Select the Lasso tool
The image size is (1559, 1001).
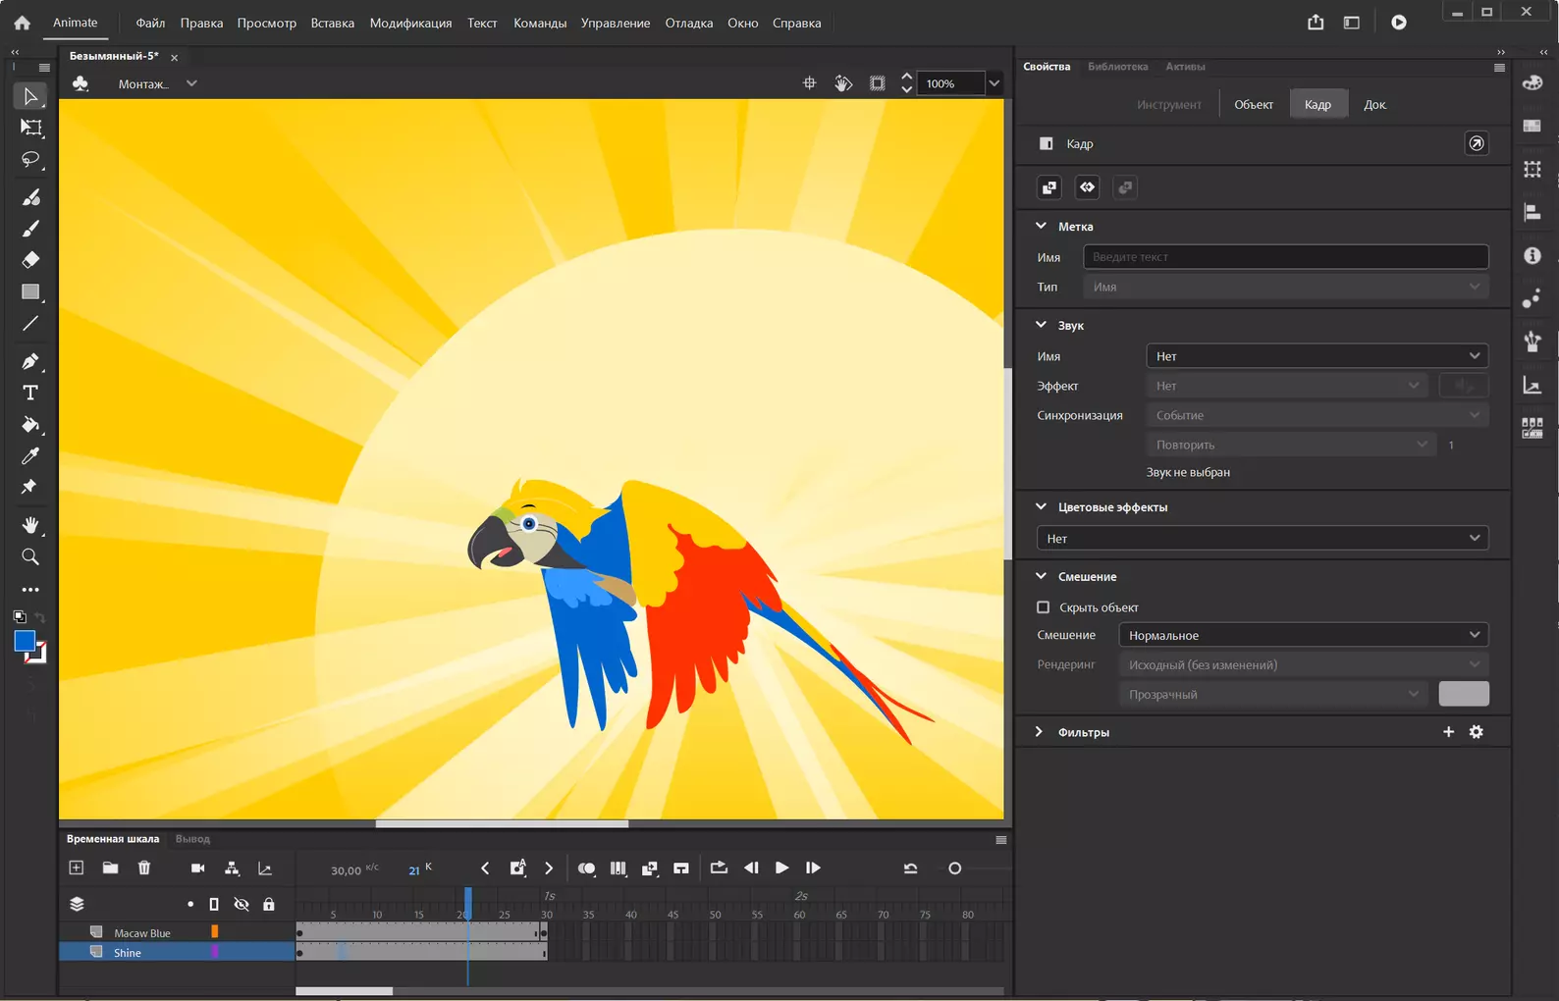(x=30, y=159)
